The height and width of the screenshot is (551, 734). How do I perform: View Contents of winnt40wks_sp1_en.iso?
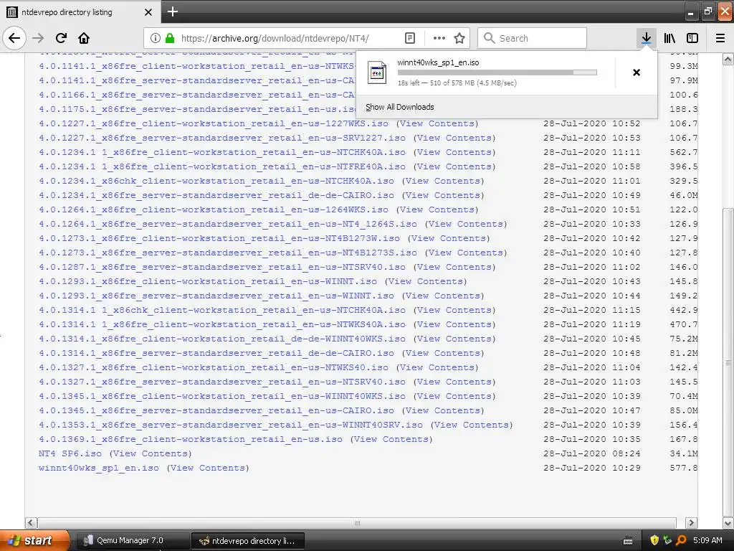point(208,468)
